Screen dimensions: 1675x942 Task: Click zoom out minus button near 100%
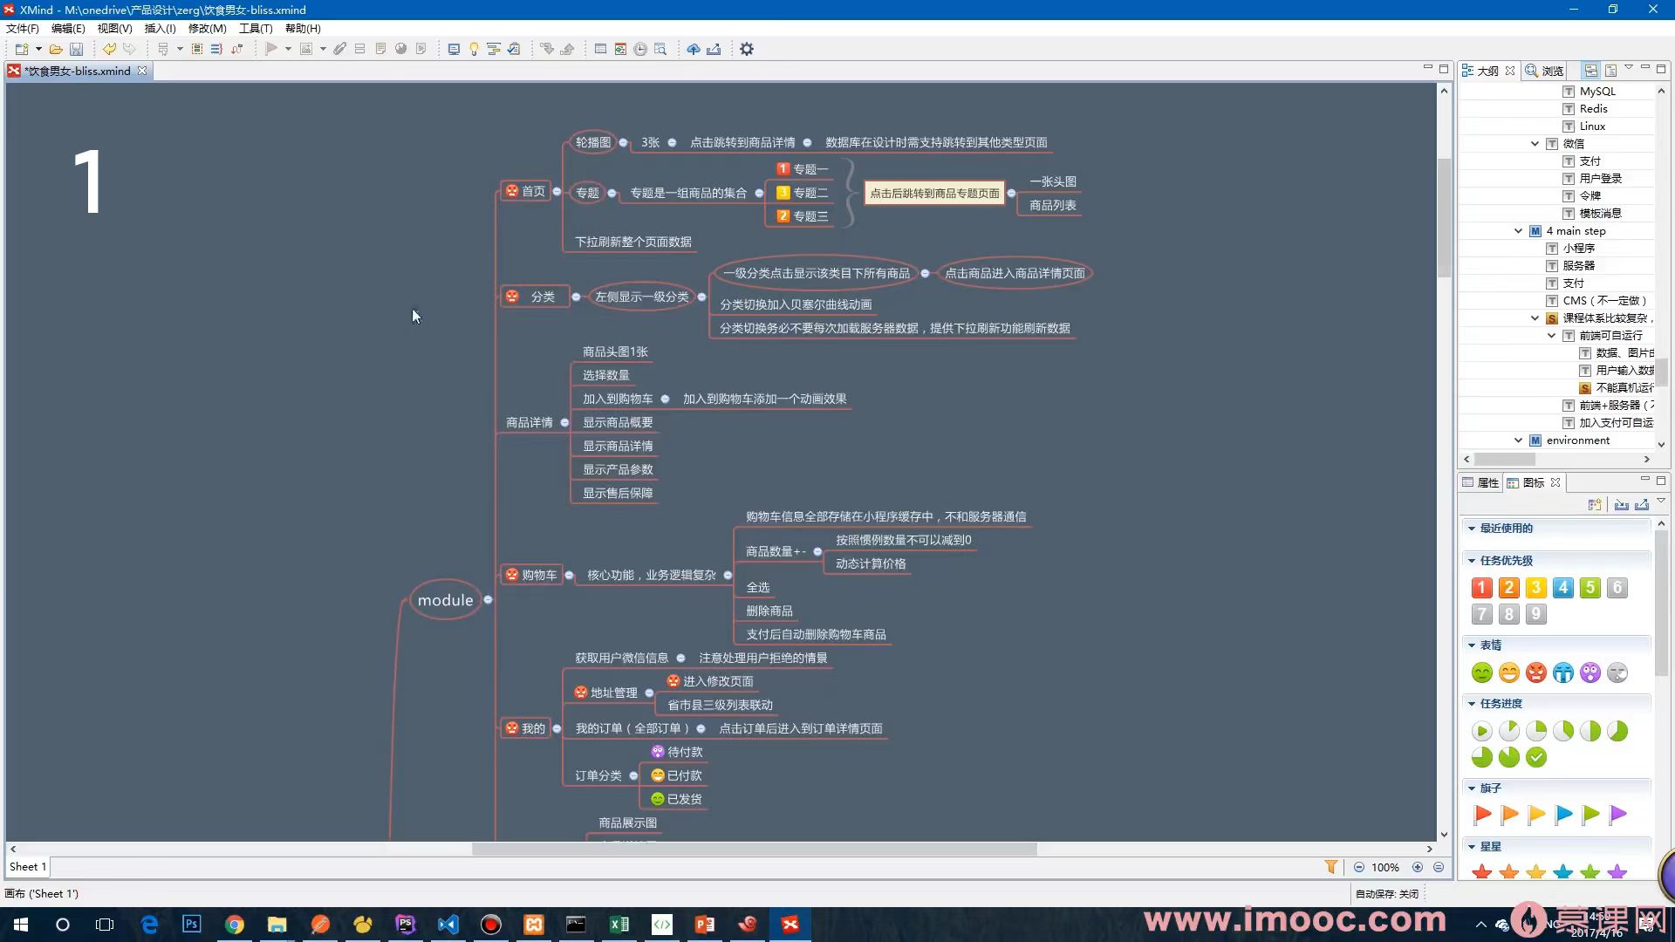pyautogui.click(x=1359, y=867)
